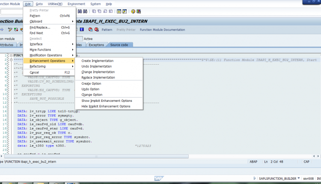Click the Previous Page navigation icon

99,12
